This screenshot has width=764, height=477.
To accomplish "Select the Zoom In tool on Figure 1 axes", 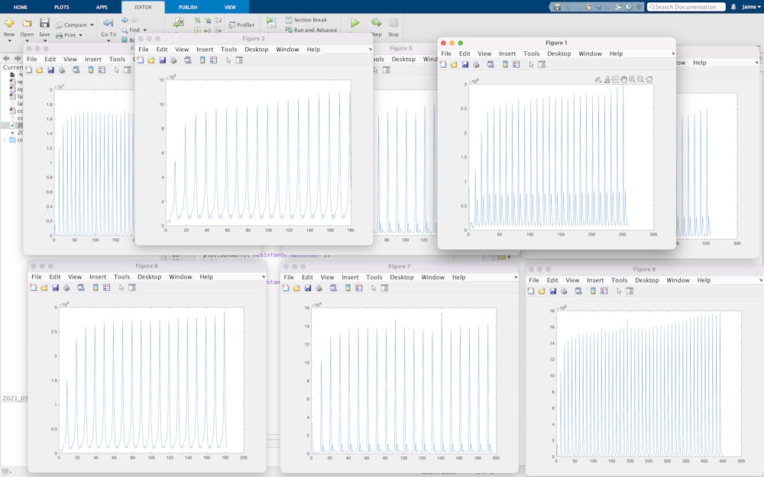I will click(632, 80).
